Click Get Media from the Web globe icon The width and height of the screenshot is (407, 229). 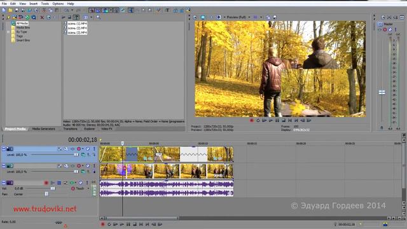[x=34, y=17]
